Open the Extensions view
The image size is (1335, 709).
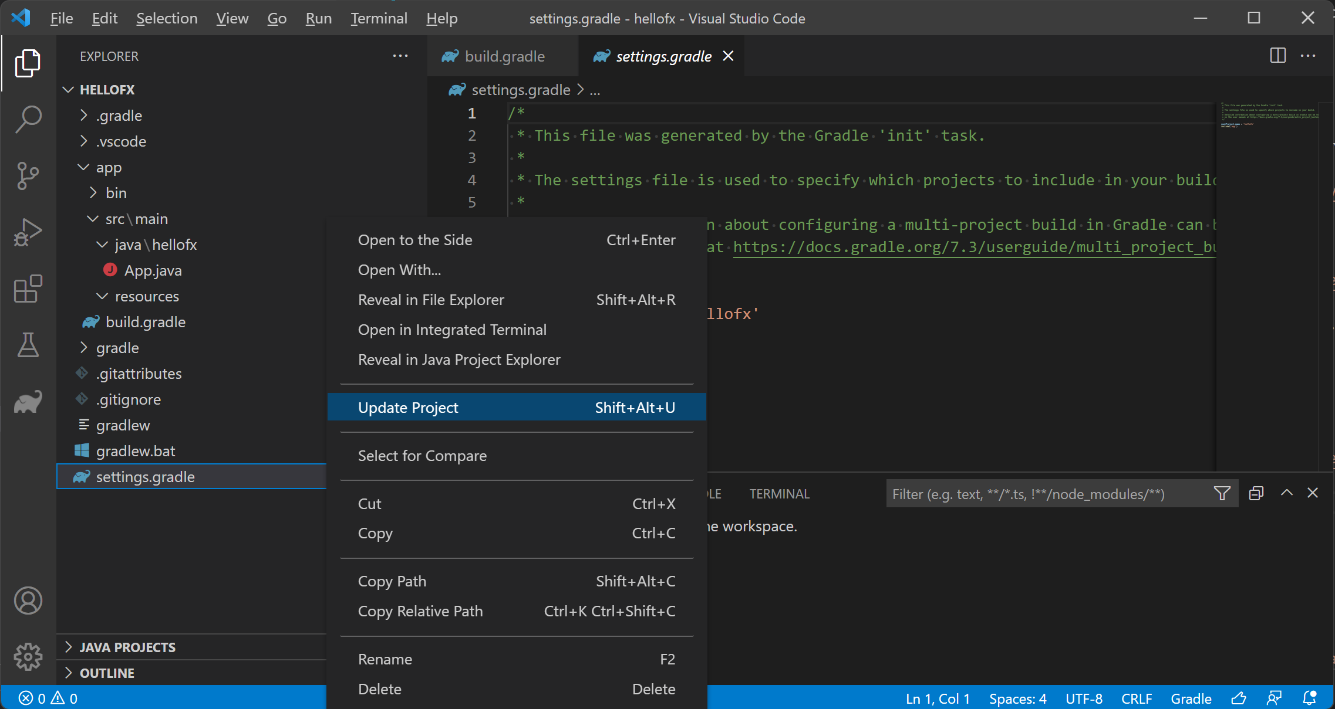28,289
